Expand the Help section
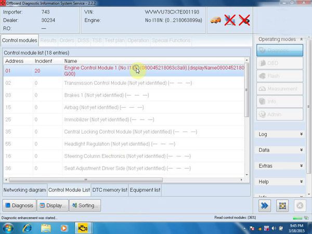The height and width of the screenshot is (234, 312). [x=280, y=181]
